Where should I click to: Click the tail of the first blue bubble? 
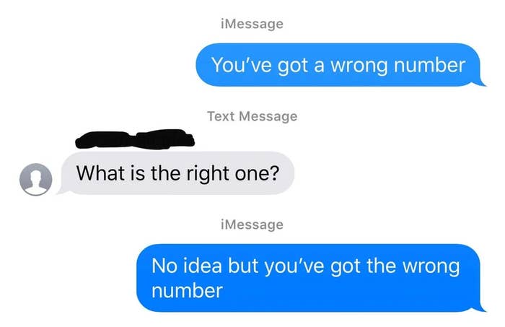481,83
